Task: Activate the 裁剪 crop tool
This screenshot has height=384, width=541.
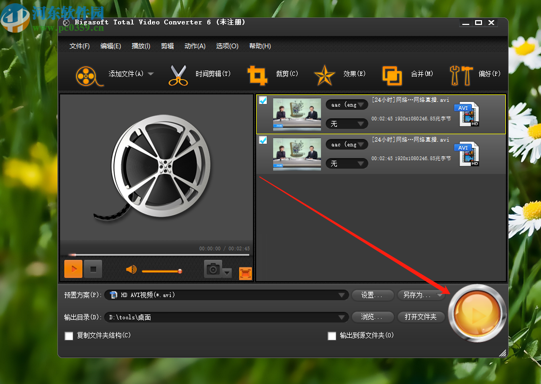Action: 258,75
